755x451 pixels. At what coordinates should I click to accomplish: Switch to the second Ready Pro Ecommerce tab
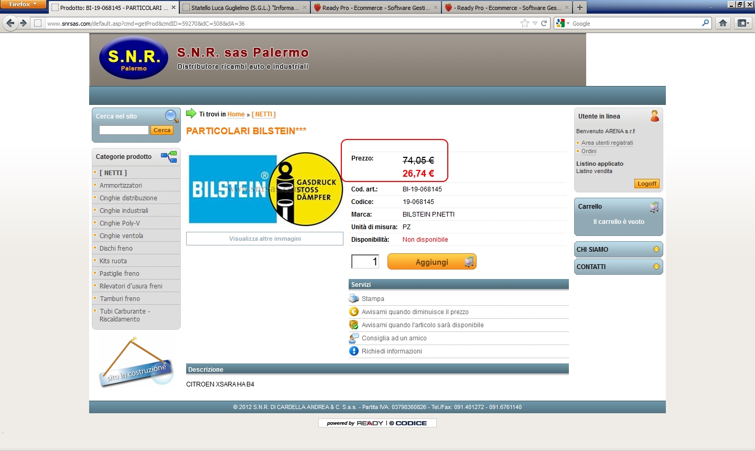(507, 7)
